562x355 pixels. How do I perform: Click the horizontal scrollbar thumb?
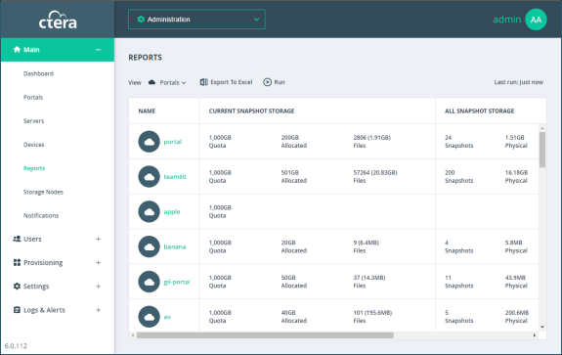click(x=265, y=335)
